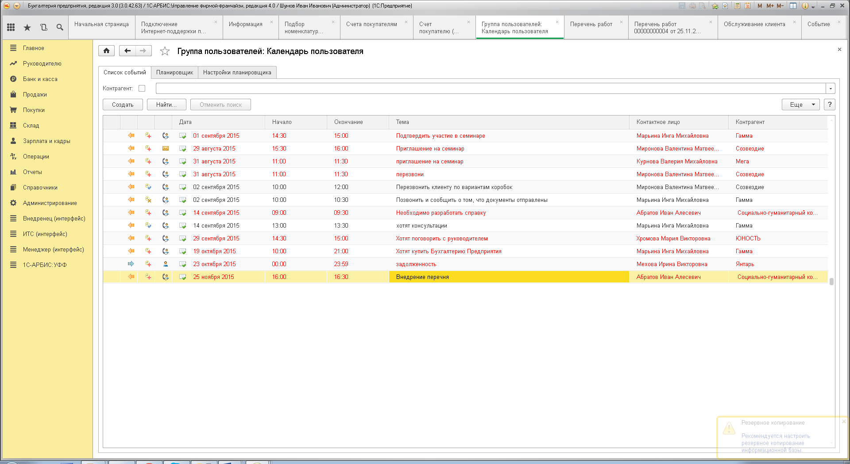
Task: Click status icon in 02 сентября 10:30 row
Action: pyautogui.click(x=148, y=200)
